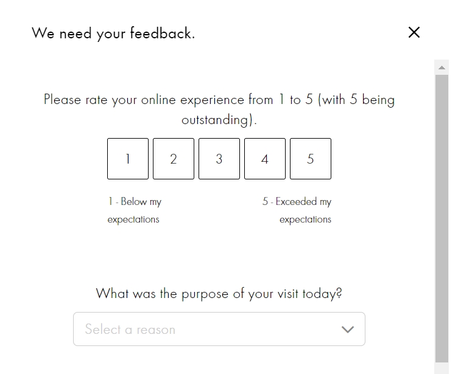The width and height of the screenshot is (472, 374).
Task: Open the "Select a reason" dropdown
Action: 219,329
